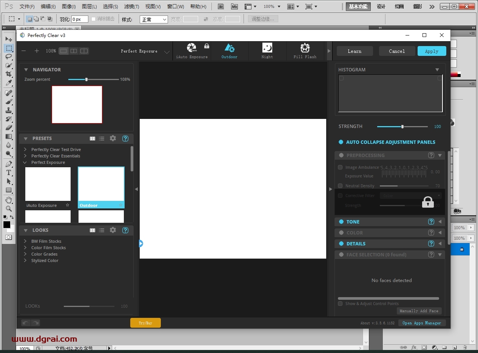Image resolution: width=478 pixels, height=353 pixels.
Task: Collapse the Histogram panel
Action: 437,70
